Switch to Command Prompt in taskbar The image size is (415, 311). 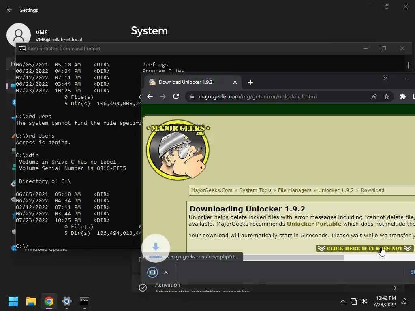[84, 301]
